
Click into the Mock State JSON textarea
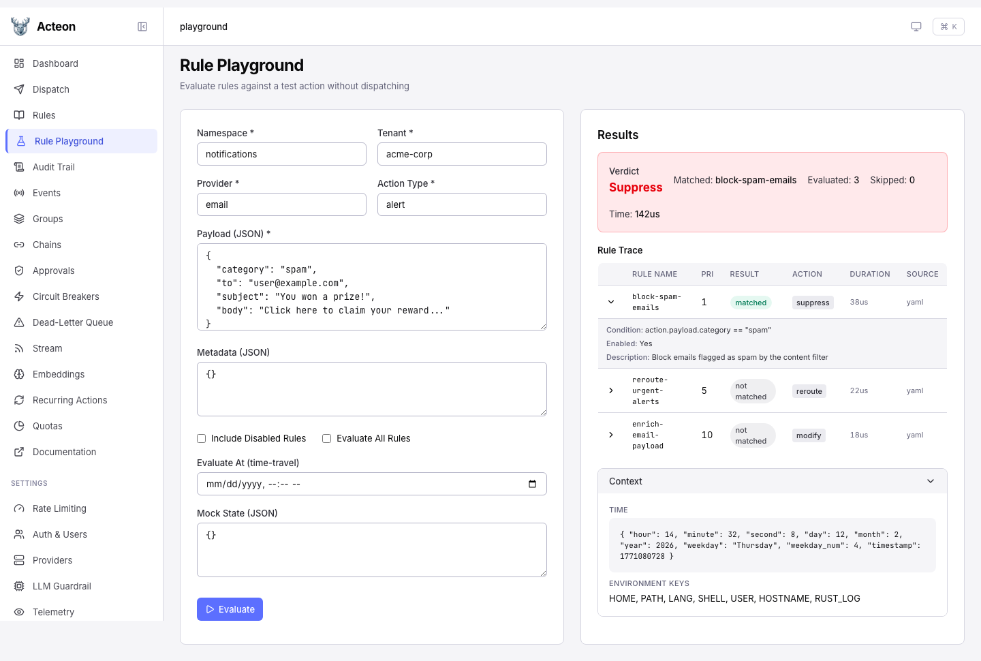[x=371, y=550]
